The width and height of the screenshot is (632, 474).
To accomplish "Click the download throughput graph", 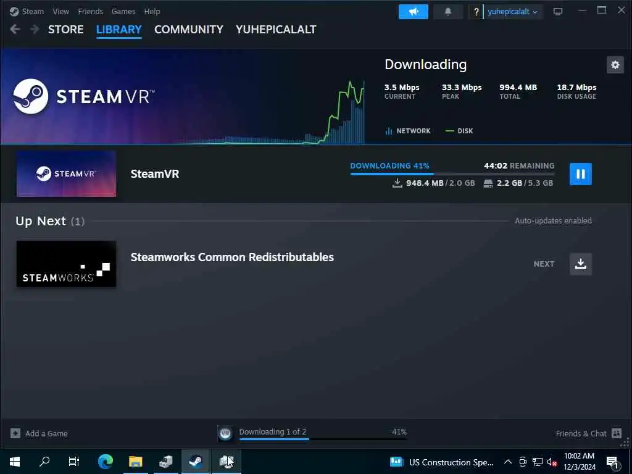I will coord(272,112).
